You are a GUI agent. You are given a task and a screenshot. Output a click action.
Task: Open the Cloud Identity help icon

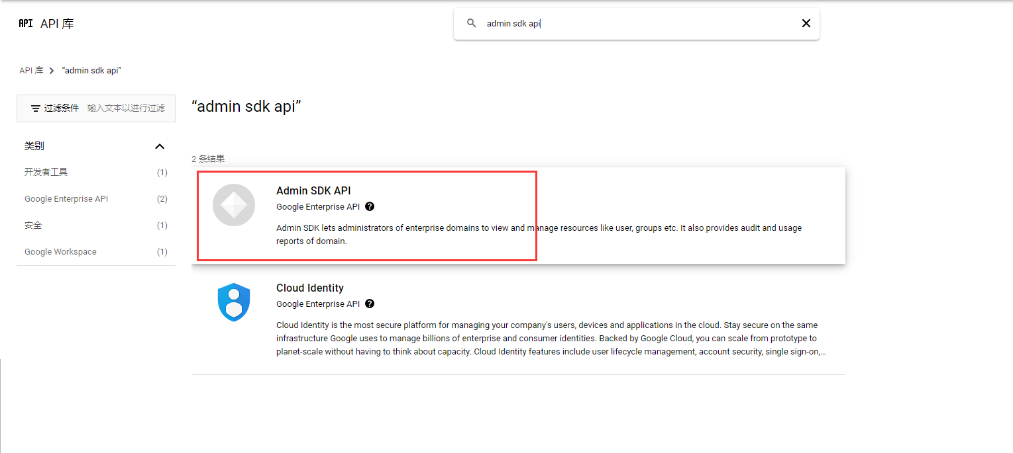(x=370, y=304)
